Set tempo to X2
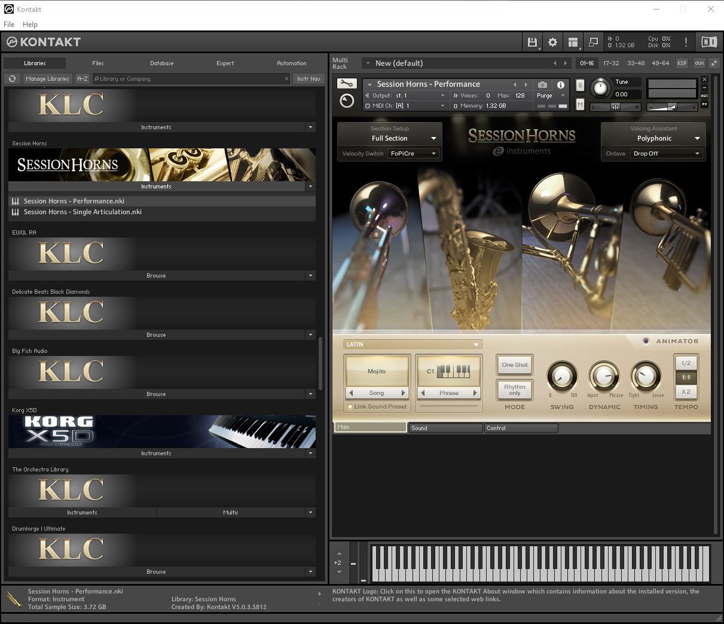The width and height of the screenshot is (724, 624). click(686, 392)
